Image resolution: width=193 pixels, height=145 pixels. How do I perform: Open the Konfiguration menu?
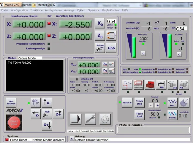click(x=19, y=10)
